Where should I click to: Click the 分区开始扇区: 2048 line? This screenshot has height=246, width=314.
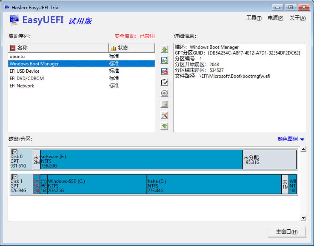(197, 65)
